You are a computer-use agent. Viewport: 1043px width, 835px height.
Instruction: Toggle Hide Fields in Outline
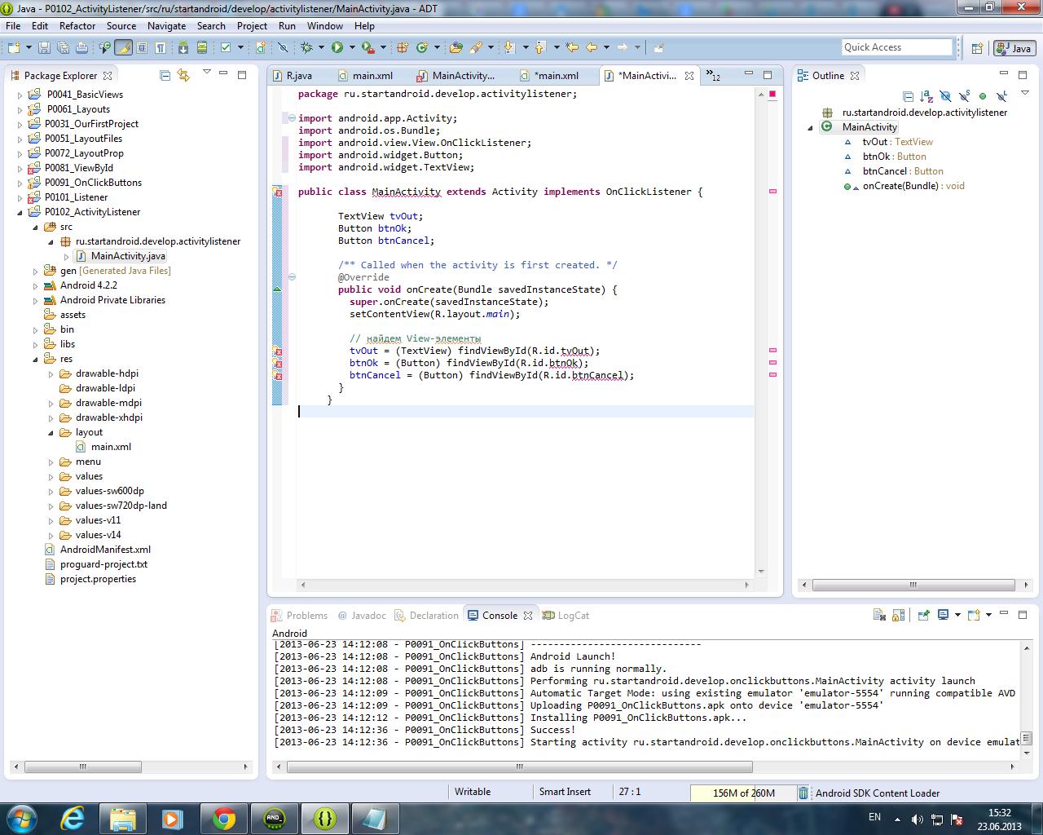[945, 96]
